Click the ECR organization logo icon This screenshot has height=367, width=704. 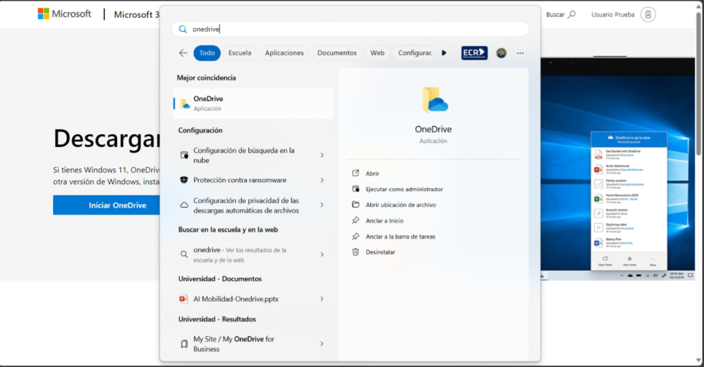474,53
